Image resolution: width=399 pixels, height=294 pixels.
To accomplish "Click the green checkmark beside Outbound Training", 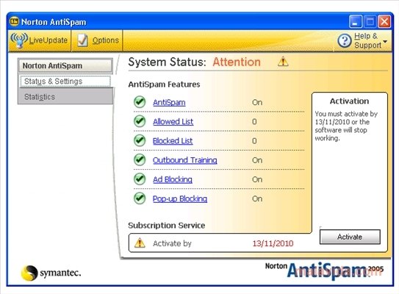I will (140, 159).
